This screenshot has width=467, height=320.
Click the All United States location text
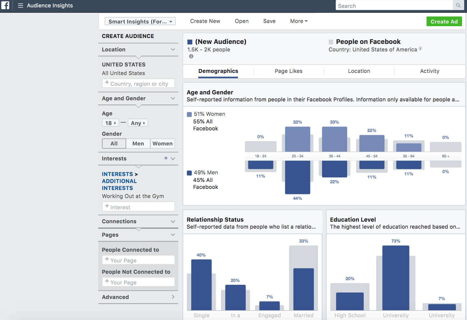(123, 73)
